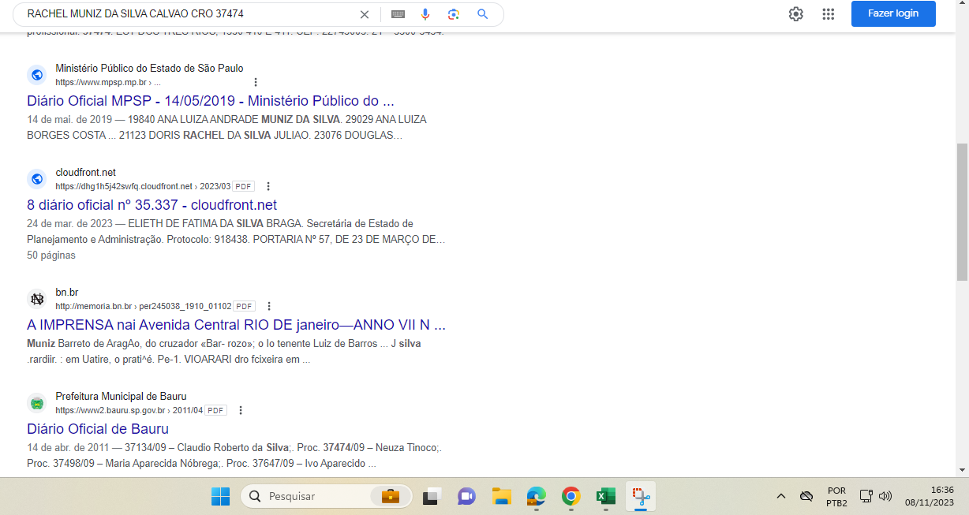This screenshot has height=515, width=969.
Task: Open more options for Ministério Público result
Action: (256, 82)
